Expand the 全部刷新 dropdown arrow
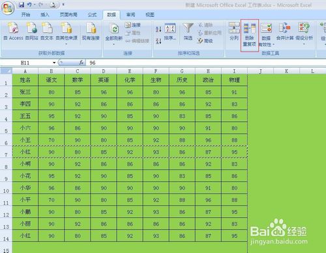The image size is (326, 253). click(114, 44)
